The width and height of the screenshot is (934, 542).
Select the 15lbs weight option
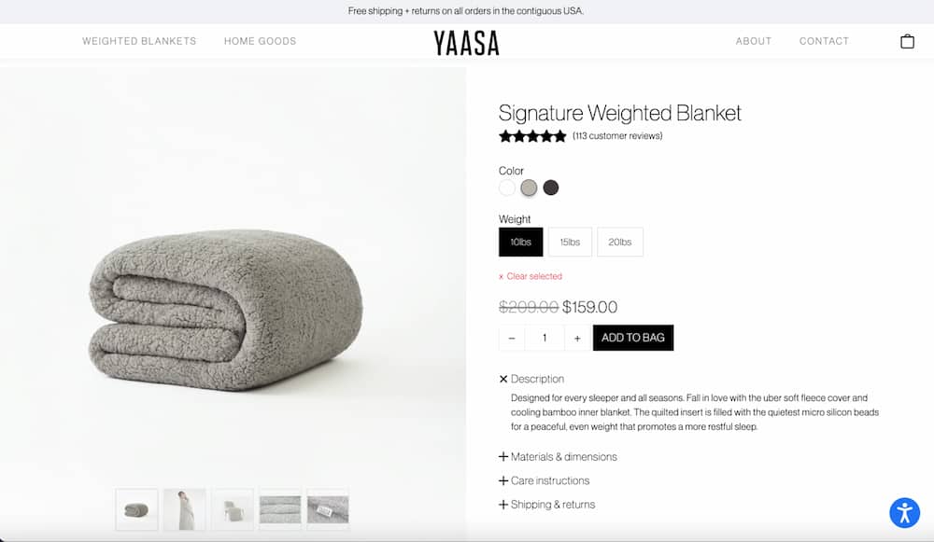coord(570,243)
